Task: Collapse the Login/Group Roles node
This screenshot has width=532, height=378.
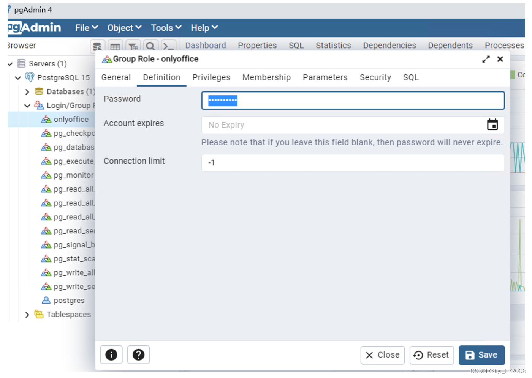Action: 27,106
